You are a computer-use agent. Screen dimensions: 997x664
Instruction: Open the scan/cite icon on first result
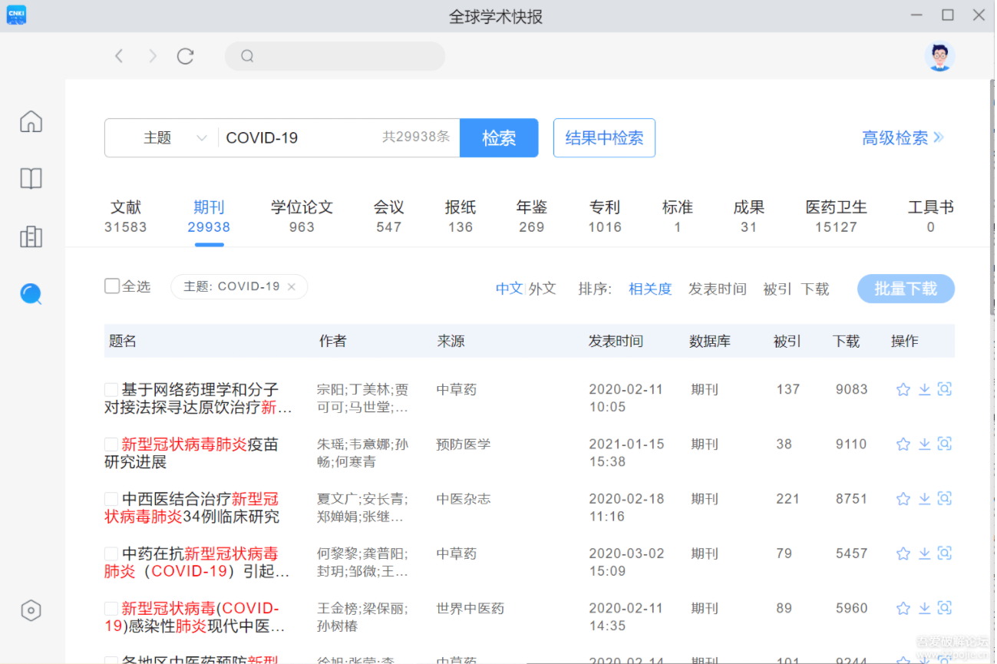[945, 389]
